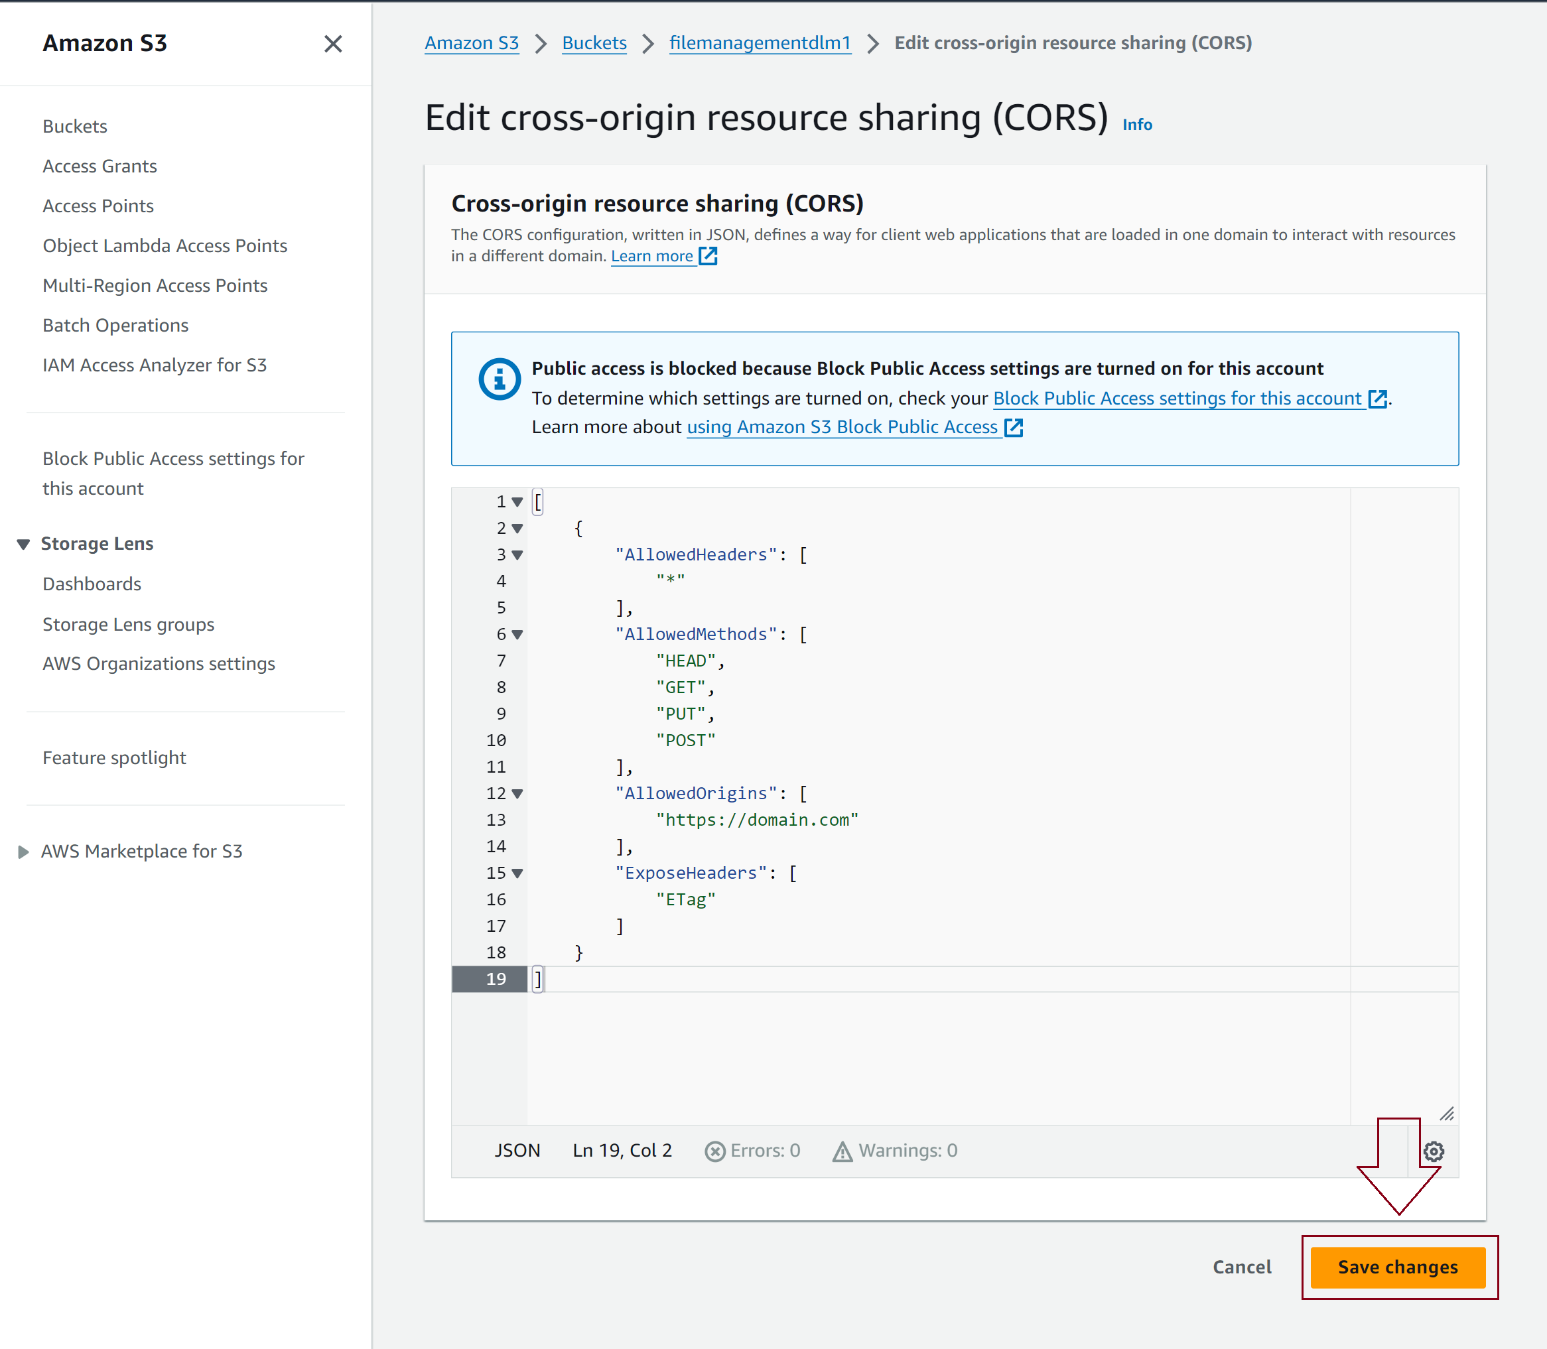Open Buckets in the sidebar

(74, 127)
